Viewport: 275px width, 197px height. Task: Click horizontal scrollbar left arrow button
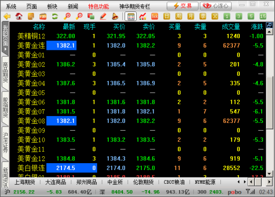251,182
